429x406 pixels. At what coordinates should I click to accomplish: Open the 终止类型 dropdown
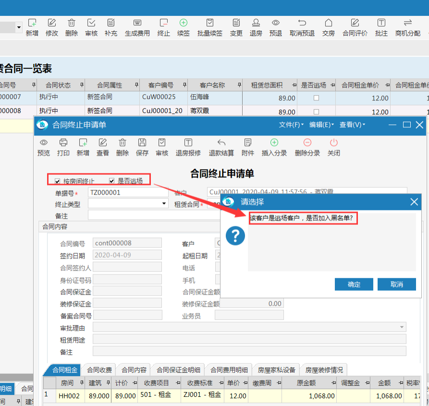[164, 204]
